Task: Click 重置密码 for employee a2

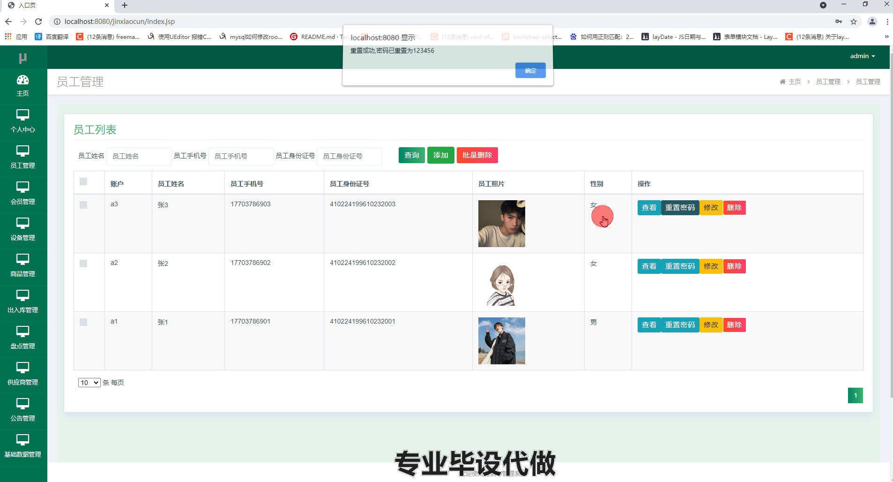Action: pyautogui.click(x=680, y=266)
